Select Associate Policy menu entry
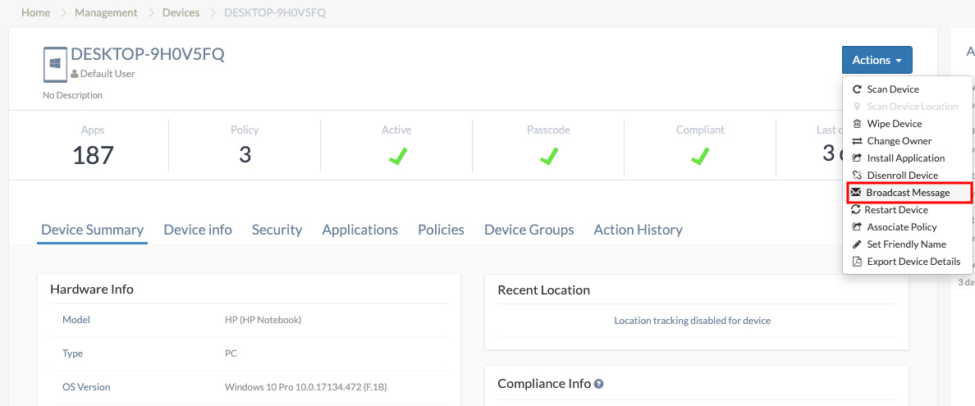 click(x=907, y=227)
